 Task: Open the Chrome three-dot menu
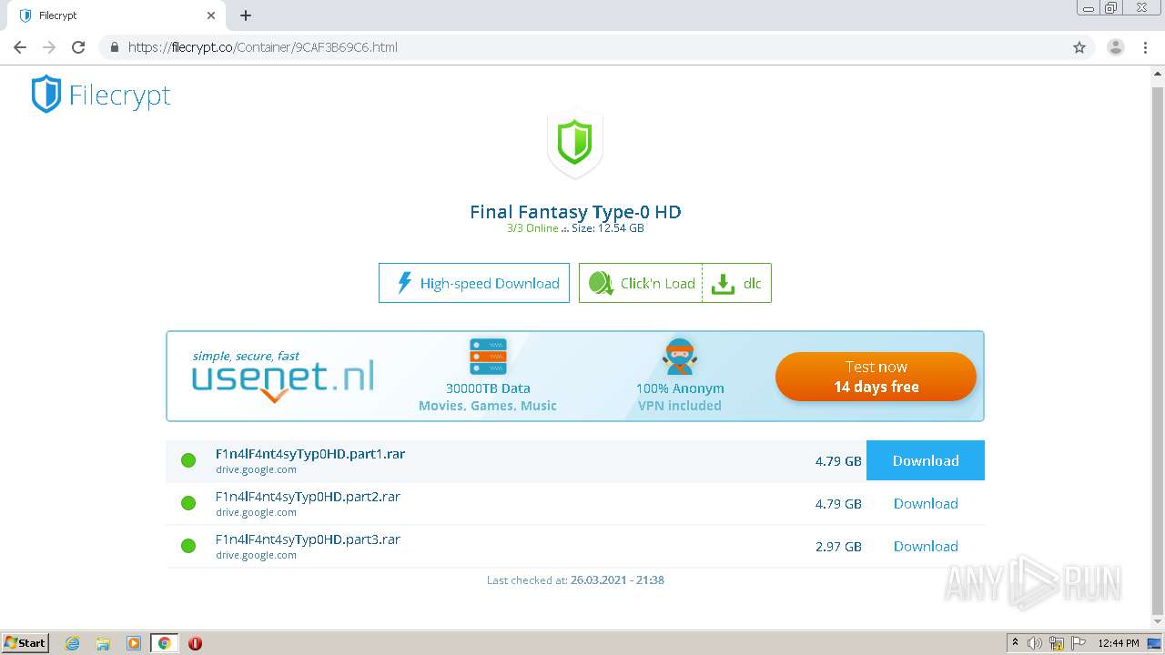pos(1146,47)
